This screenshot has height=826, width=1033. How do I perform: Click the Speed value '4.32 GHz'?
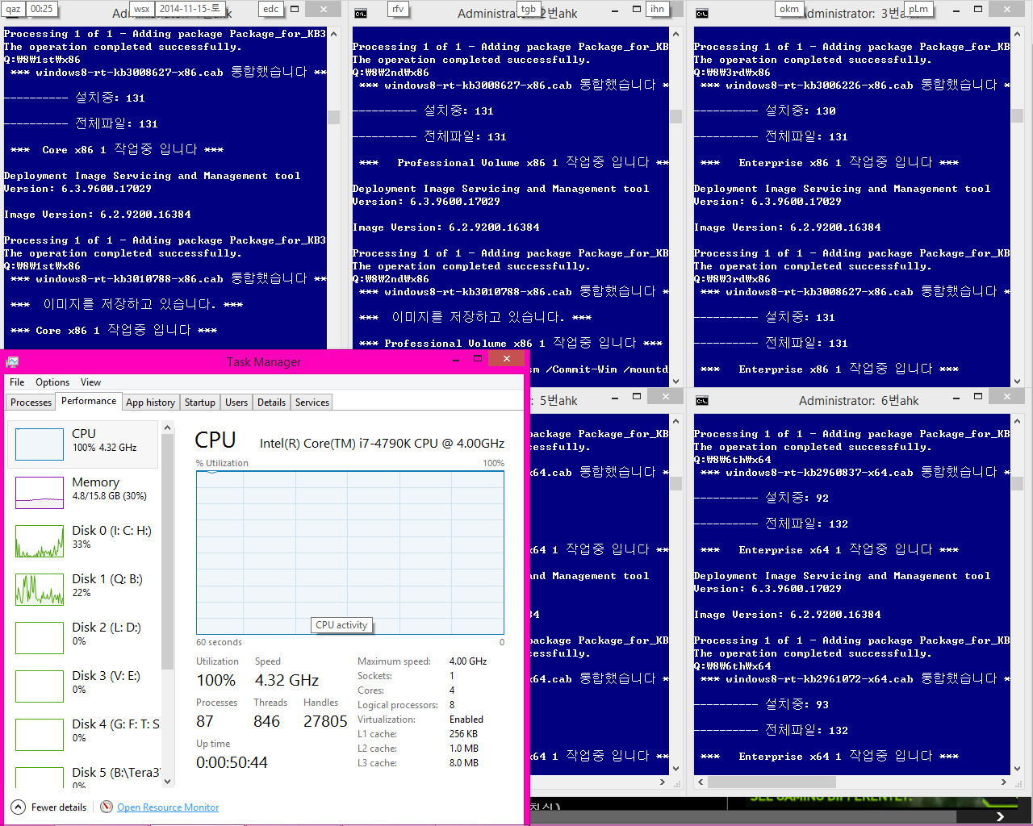pyautogui.click(x=286, y=680)
